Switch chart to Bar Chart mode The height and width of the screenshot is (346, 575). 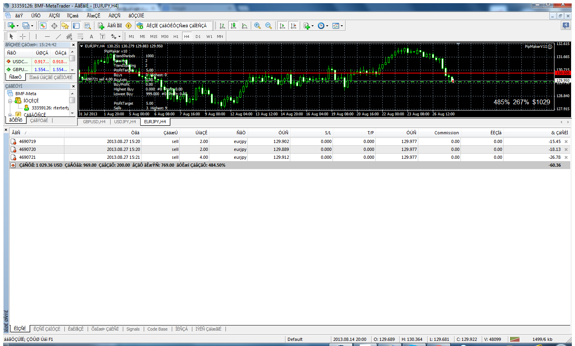click(x=222, y=26)
